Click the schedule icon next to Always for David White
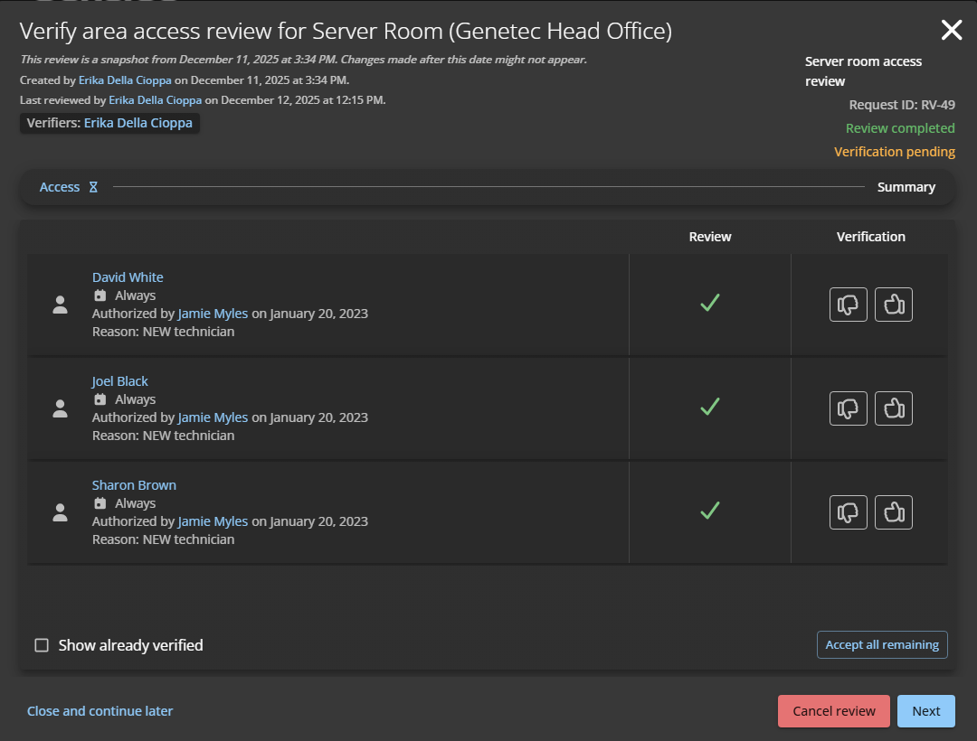 (x=100, y=295)
